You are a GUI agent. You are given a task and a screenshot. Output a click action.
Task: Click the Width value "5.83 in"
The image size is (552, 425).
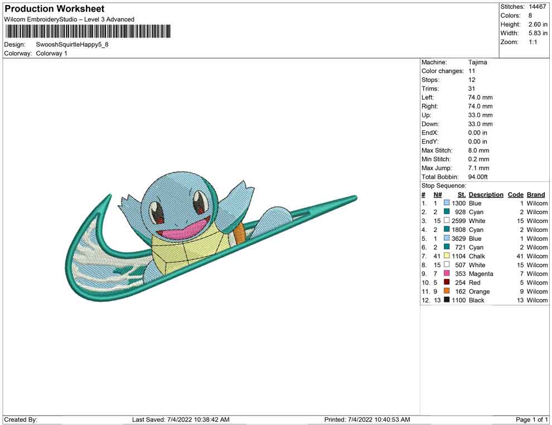coord(538,33)
